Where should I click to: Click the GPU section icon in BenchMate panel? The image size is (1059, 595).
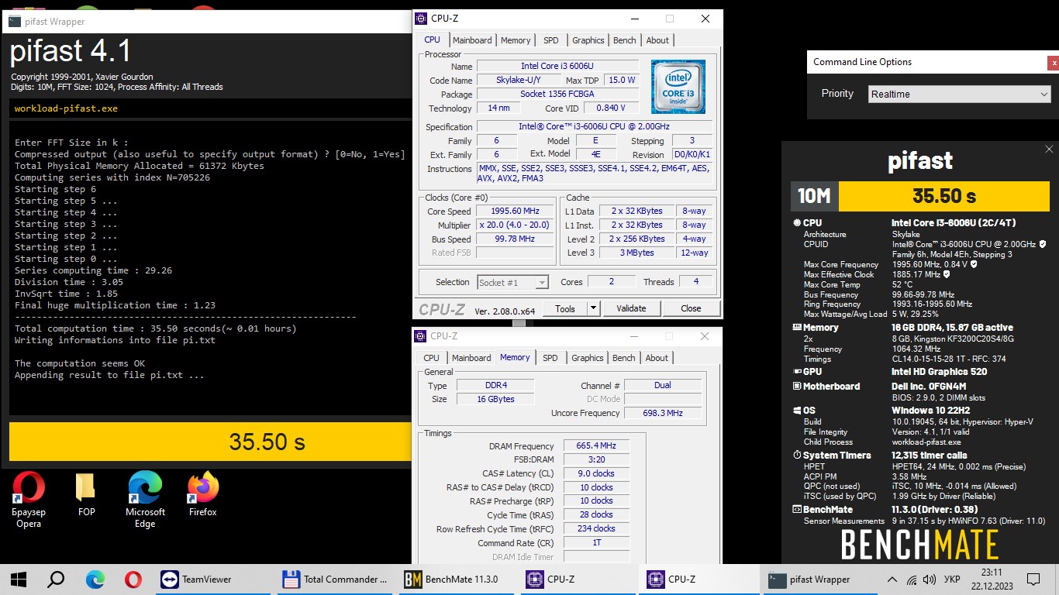coord(797,372)
